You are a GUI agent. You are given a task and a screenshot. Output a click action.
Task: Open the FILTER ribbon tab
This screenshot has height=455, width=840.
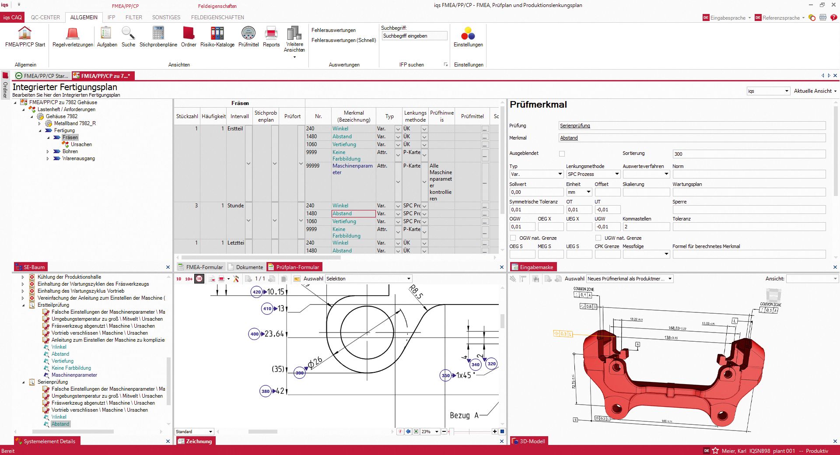(134, 17)
